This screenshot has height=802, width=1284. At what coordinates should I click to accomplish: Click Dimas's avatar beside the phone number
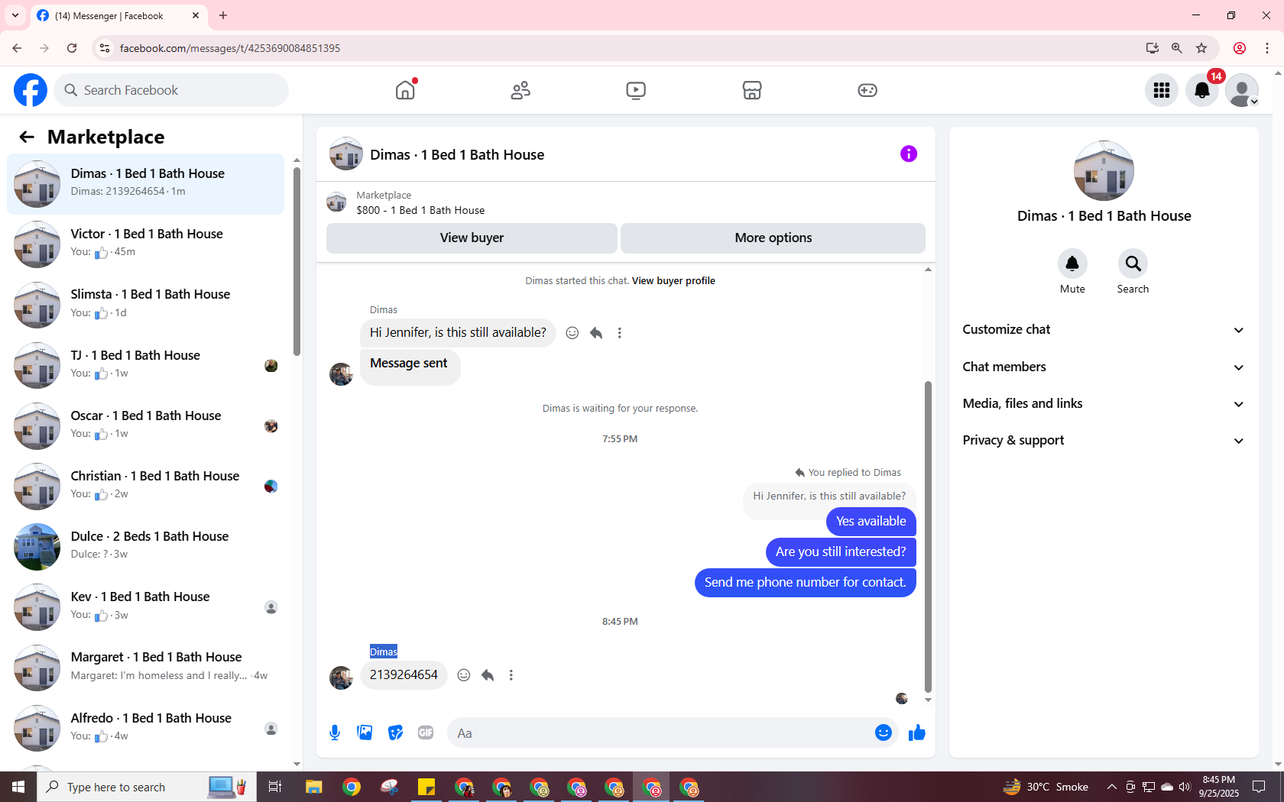coord(341,677)
